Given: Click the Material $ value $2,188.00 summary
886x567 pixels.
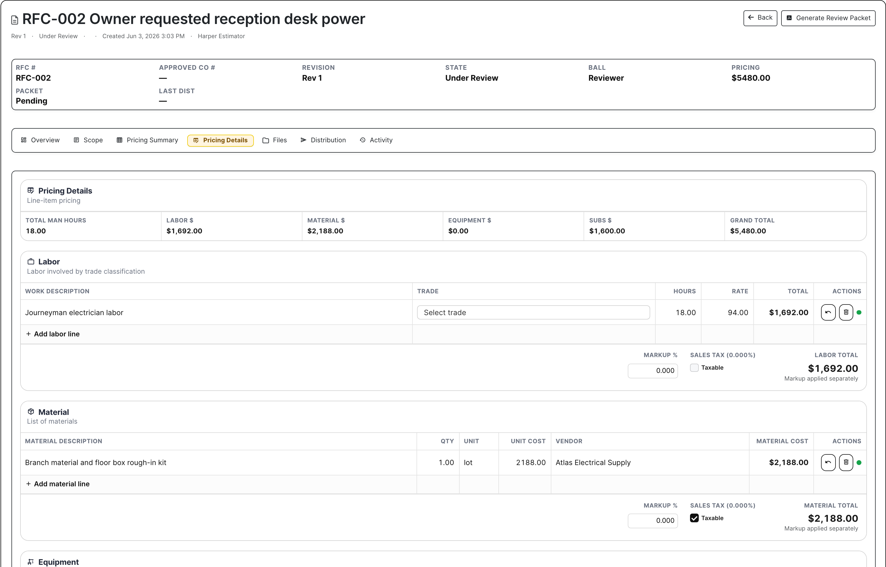Looking at the screenshot, I should pyautogui.click(x=325, y=231).
